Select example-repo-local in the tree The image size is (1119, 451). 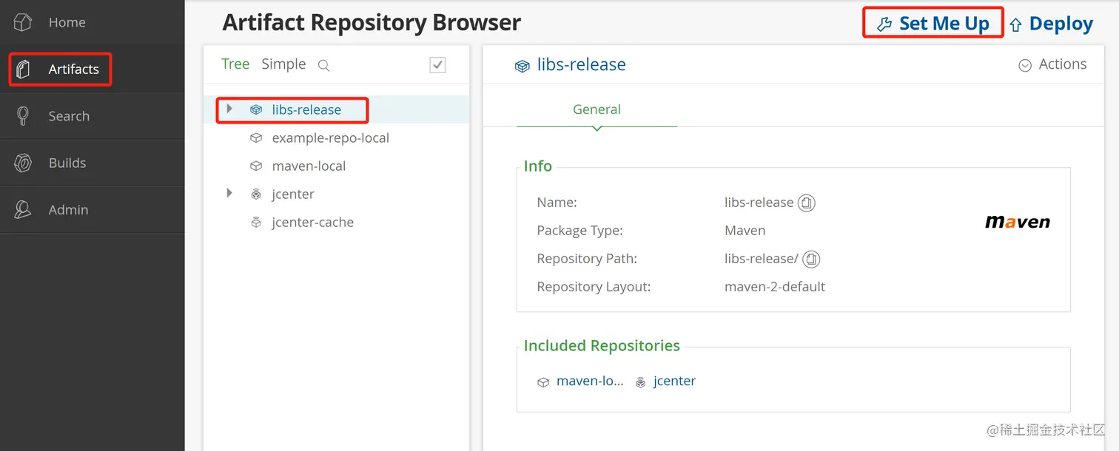[330, 138]
